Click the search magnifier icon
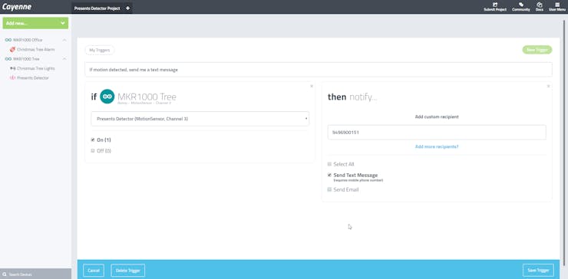Viewport: 568px width, 279px height. click(5, 274)
